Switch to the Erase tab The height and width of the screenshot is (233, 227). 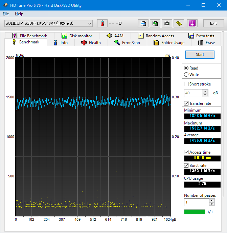tap(206, 43)
